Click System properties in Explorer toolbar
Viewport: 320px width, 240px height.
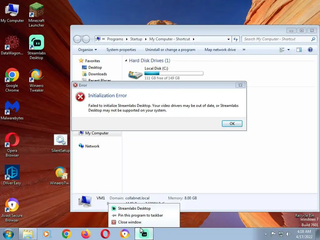(121, 50)
